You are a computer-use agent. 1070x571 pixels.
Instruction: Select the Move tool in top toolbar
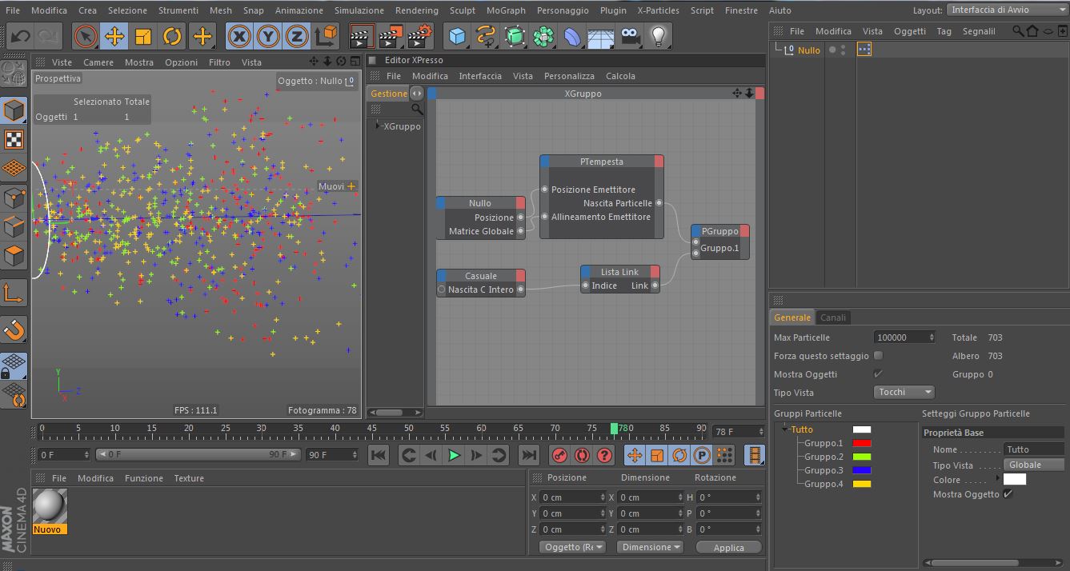(114, 36)
